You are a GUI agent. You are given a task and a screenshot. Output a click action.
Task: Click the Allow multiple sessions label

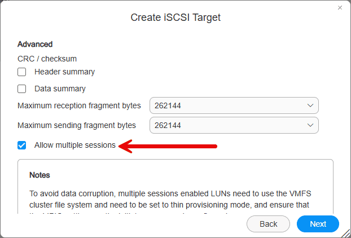click(74, 145)
